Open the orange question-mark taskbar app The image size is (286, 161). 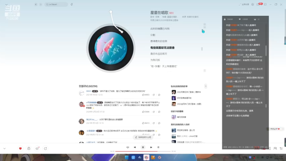pyautogui.click(x=153, y=157)
